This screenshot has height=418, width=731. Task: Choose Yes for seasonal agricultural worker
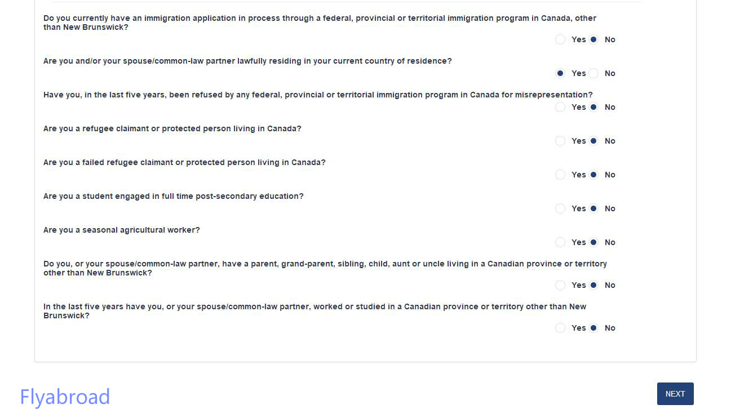point(560,242)
